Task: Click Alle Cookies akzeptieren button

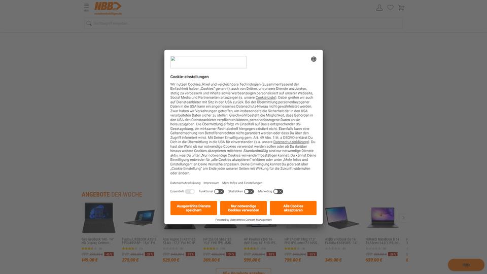Action: click(x=293, y=208)
